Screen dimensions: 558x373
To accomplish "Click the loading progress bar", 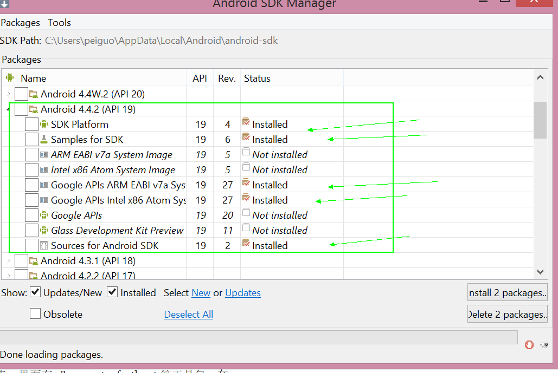I will click(259, 337).
